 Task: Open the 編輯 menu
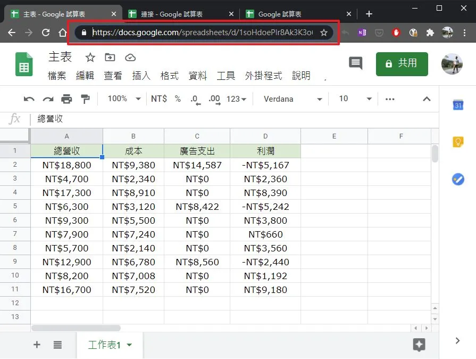coord(85,76)
